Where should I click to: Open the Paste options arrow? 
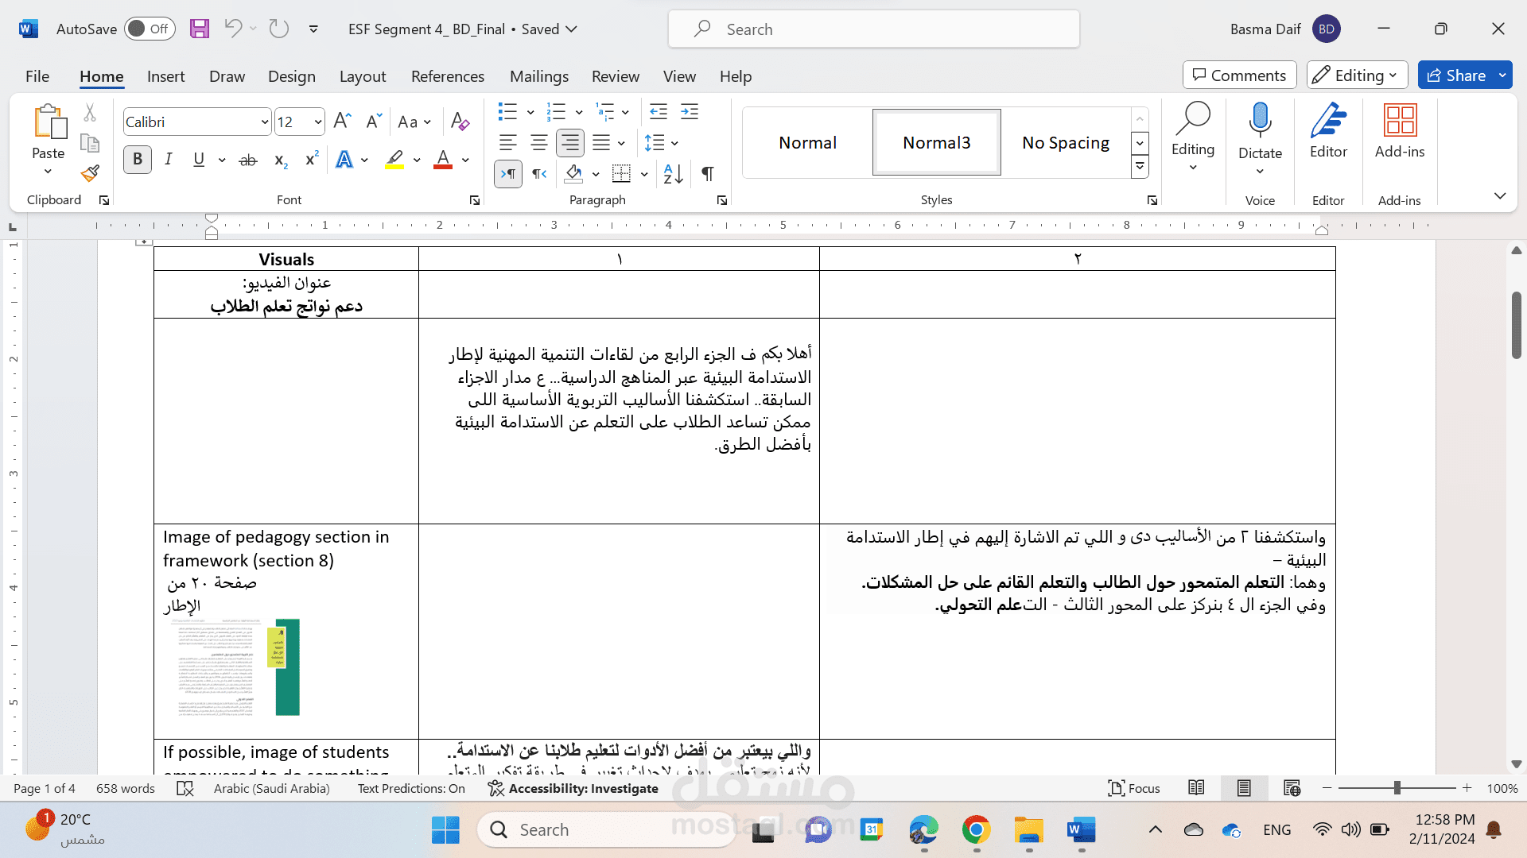pyautogui.click(x=48, y=172)
